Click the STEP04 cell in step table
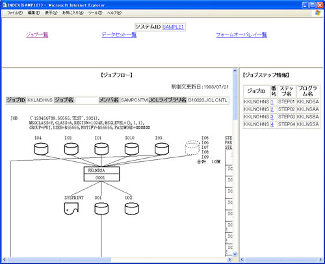 [287, 124]
